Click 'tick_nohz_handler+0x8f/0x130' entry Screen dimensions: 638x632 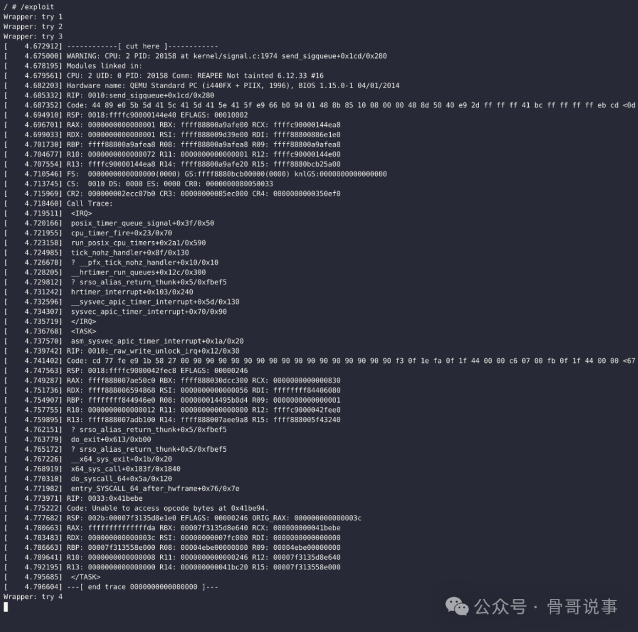tap(130, 252)
